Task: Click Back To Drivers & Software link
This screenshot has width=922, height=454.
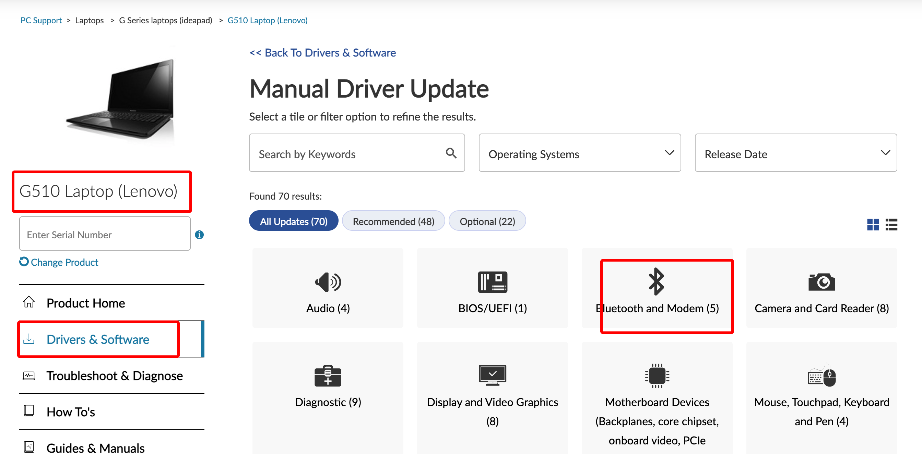Action: tap(322, 53)
